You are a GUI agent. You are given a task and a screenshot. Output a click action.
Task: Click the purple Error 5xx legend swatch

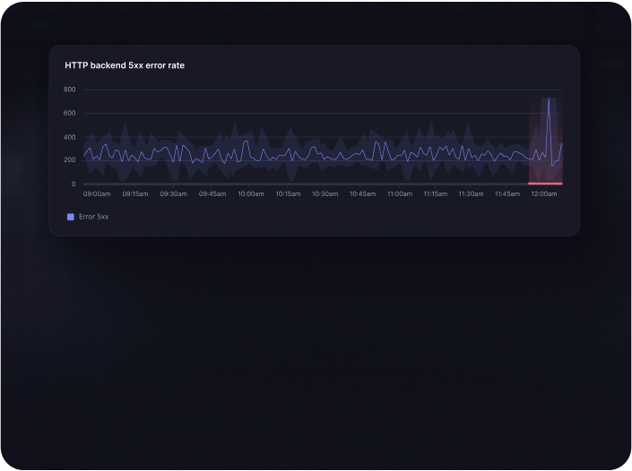[71, 217]
